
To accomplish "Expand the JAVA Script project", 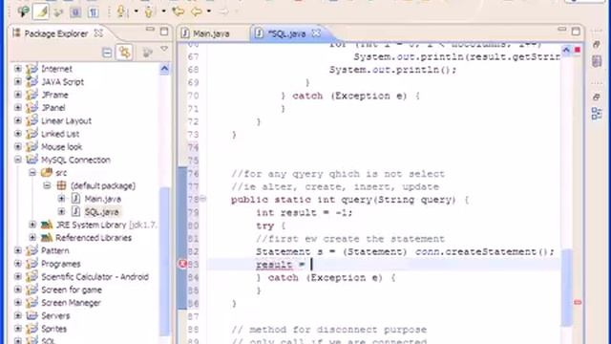I will [x=18, y=81].
